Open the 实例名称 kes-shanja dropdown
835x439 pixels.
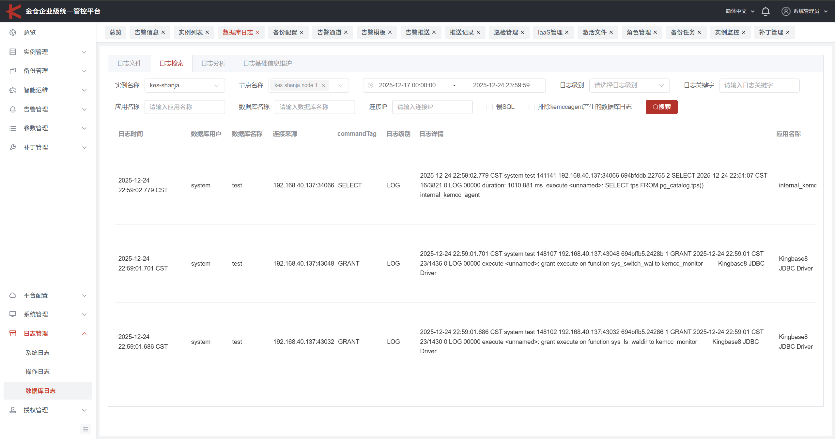tap(185, 85)
